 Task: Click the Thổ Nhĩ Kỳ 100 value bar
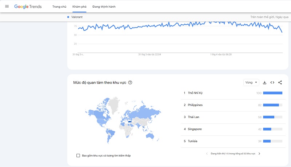[272, 93]
